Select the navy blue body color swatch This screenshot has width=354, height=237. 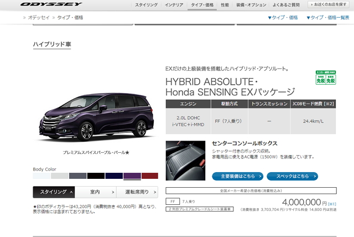tap(114, 176)
